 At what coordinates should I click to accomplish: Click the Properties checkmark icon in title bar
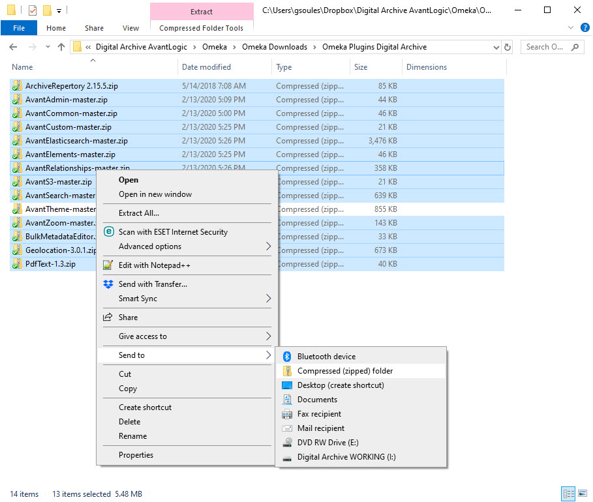(x=33, y=10)
